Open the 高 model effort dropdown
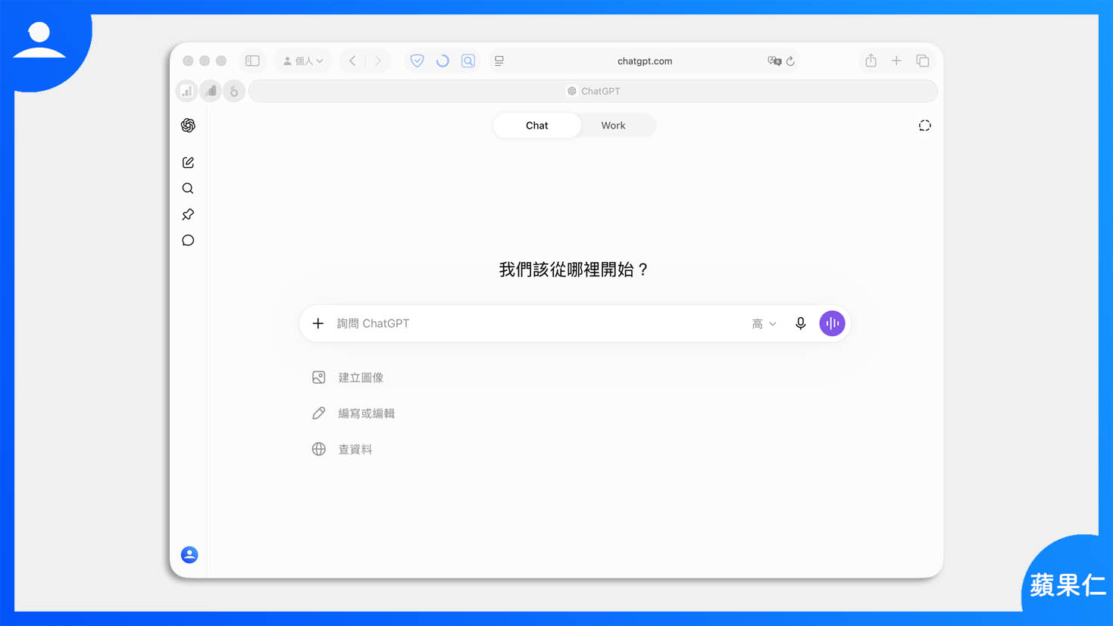Image resolution: width=1113 pixels, height=626 pixels. tap(764, 323)
